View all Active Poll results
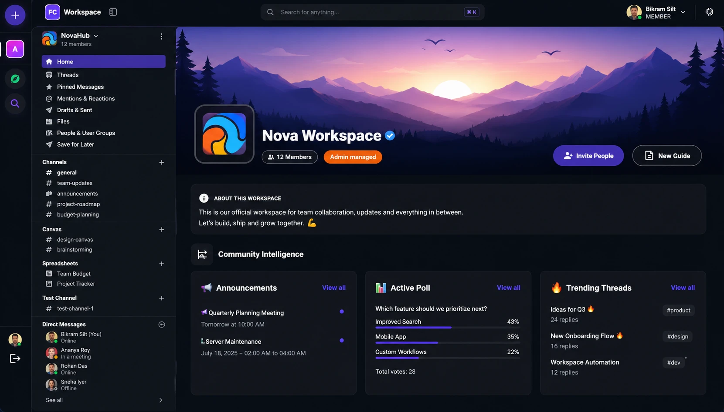Image resolution: width=724 pixels, height=412 pixels. (509, 288)
